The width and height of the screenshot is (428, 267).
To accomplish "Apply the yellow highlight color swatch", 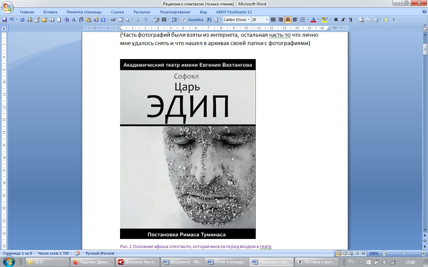I will click(324, 20).
